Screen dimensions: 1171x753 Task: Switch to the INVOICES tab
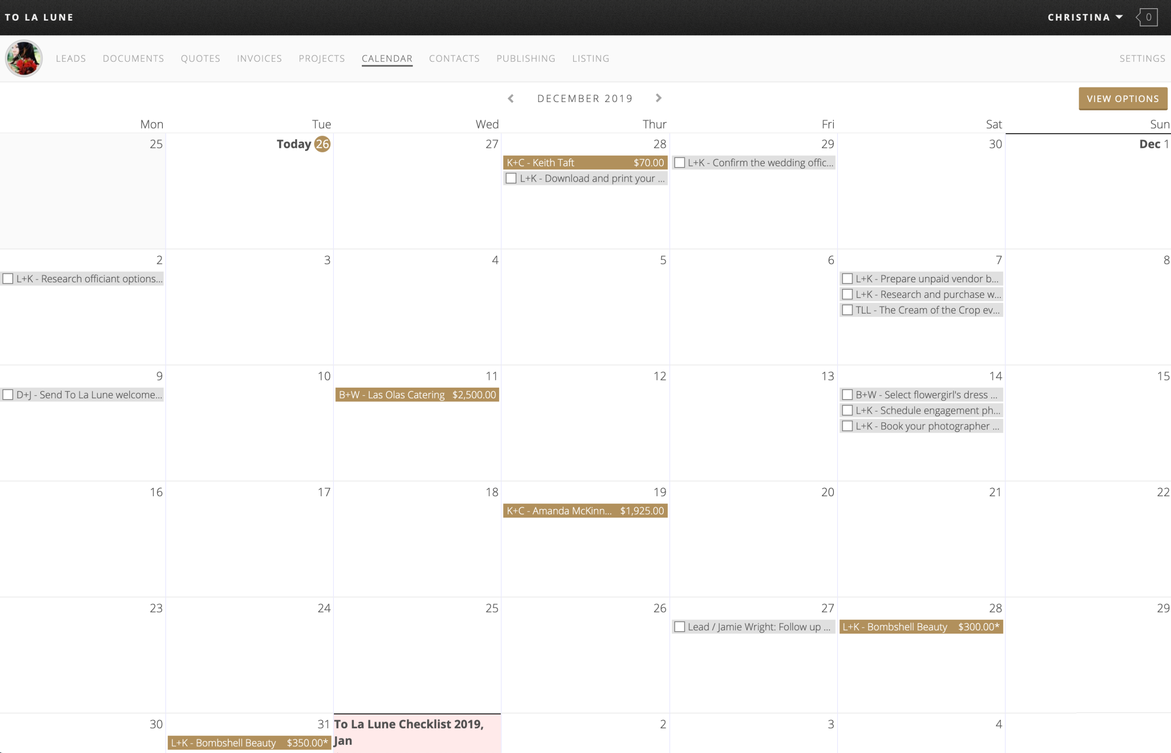click(259, 58)
